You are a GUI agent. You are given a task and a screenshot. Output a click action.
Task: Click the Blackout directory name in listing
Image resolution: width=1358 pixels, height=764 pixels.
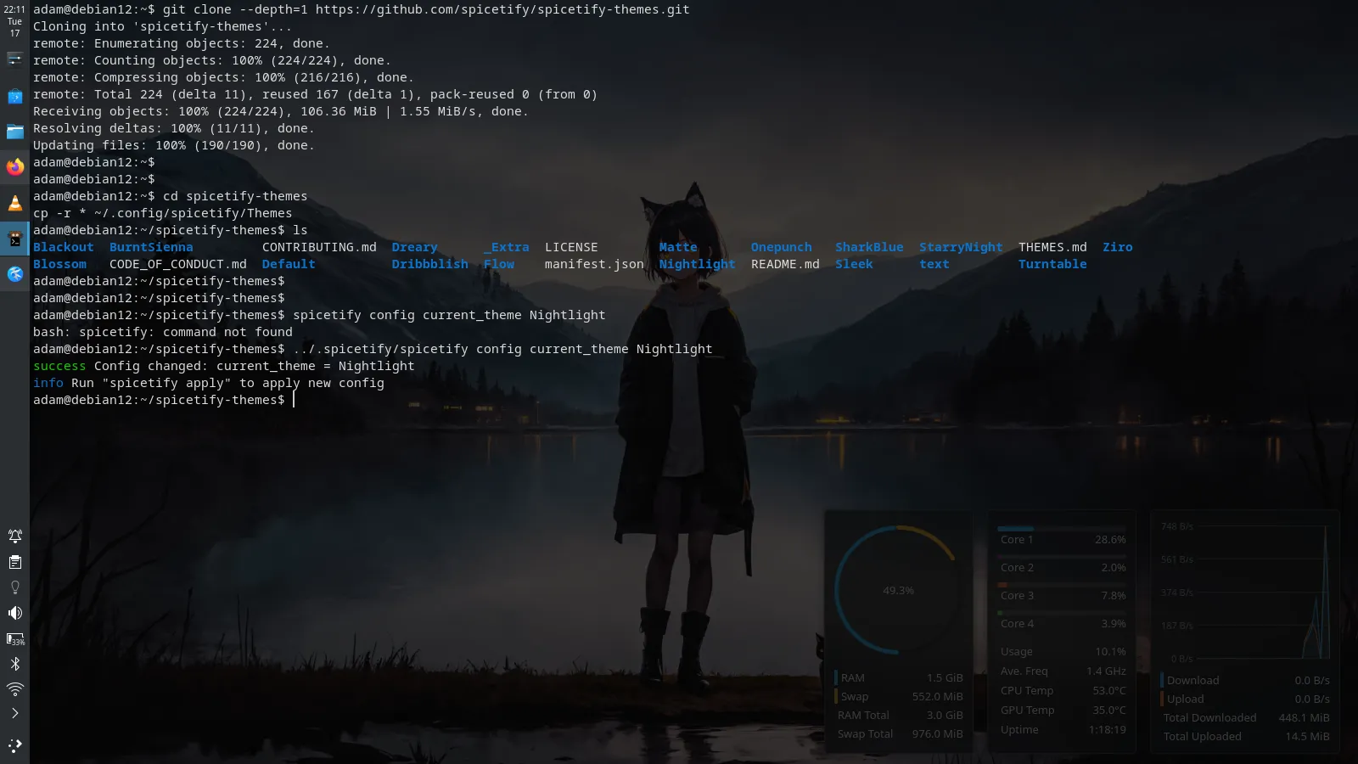pyautogui.click(x=64, y=247)
